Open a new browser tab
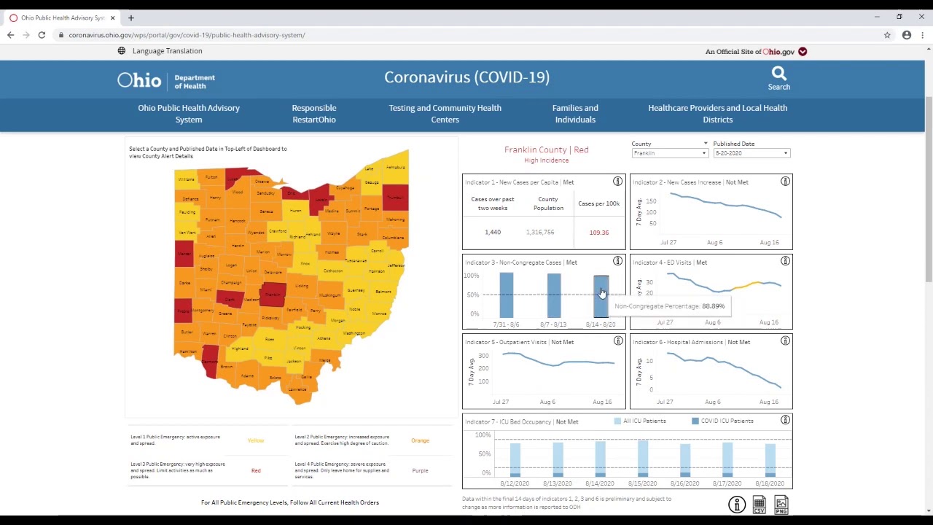933x525 pixels. pyautogui.click(x=131, y=17)
